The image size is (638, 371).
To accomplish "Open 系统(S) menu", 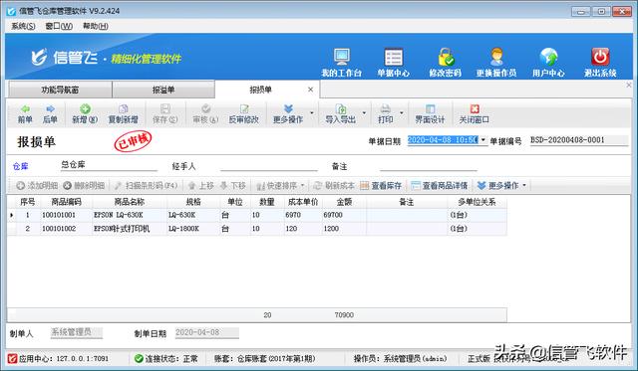I will point(23,26).
